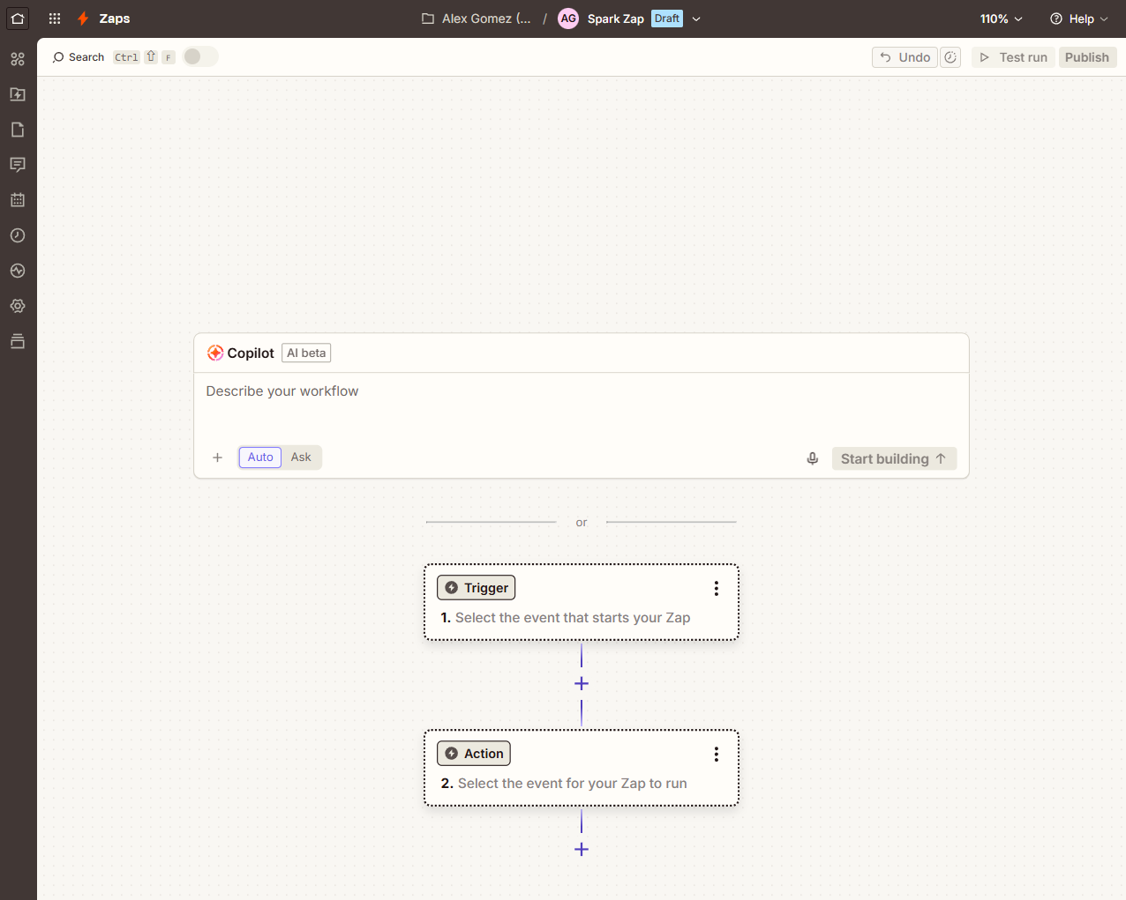
Task: Open the 110% zoom dropdown
Action: pos(1001,18)
